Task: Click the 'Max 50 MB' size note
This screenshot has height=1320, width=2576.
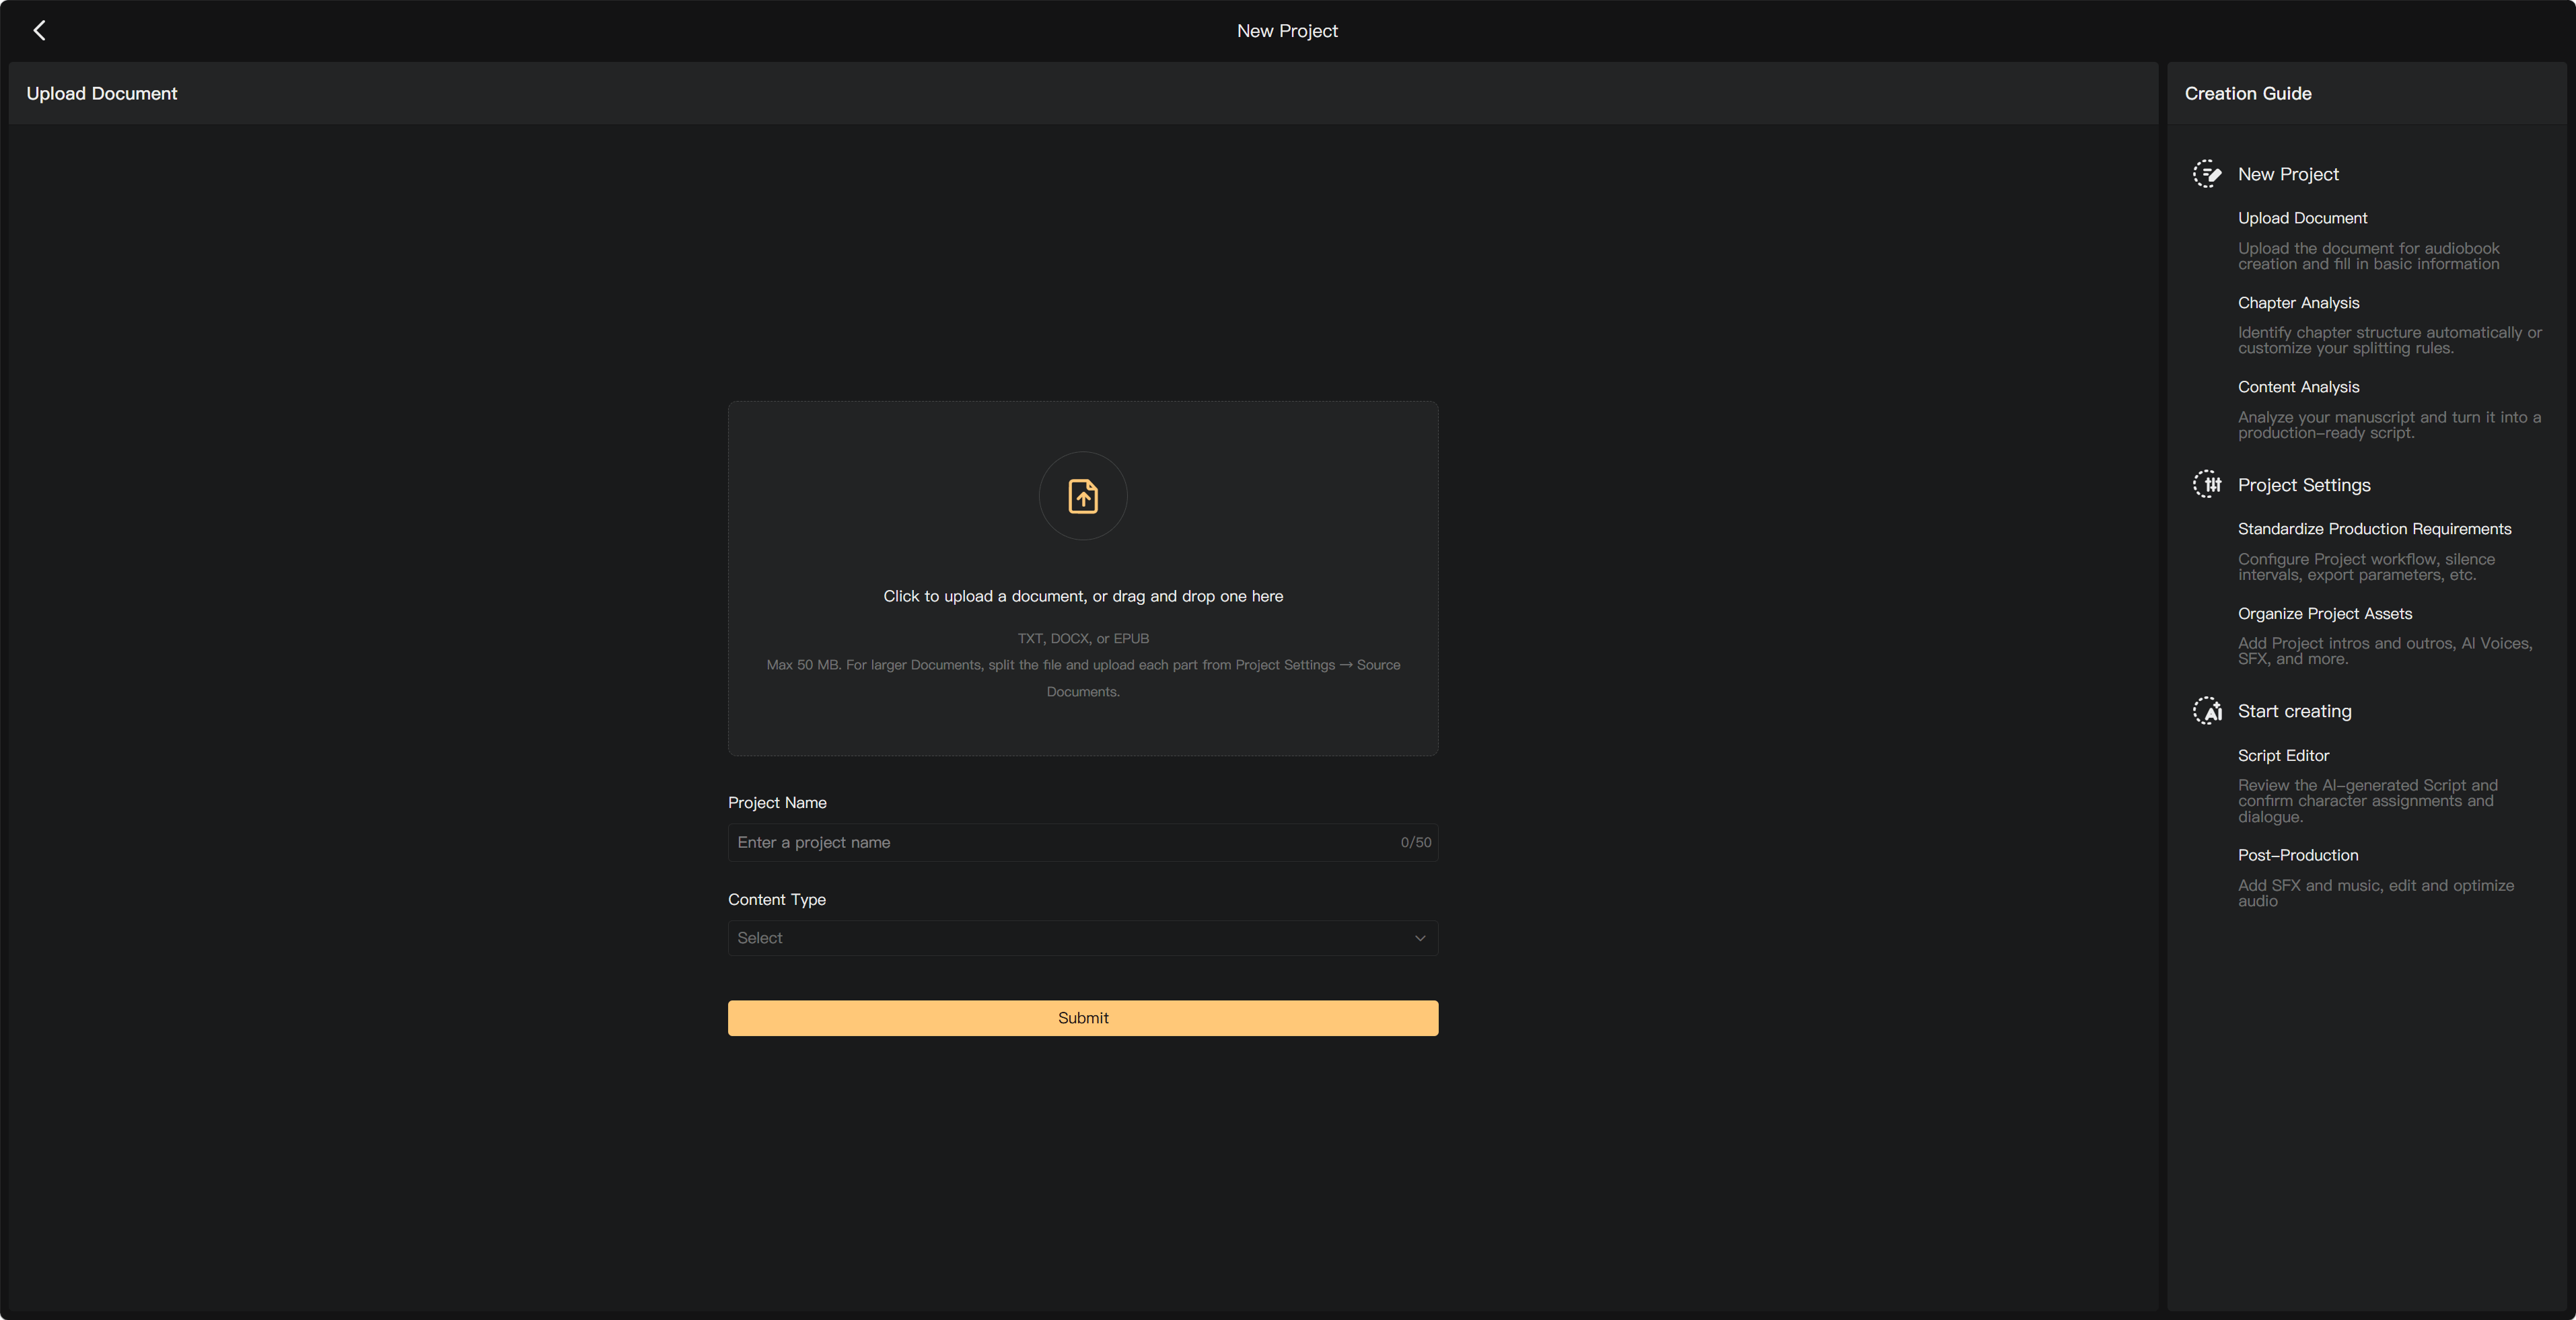Action: click(x=1083, y=678)
